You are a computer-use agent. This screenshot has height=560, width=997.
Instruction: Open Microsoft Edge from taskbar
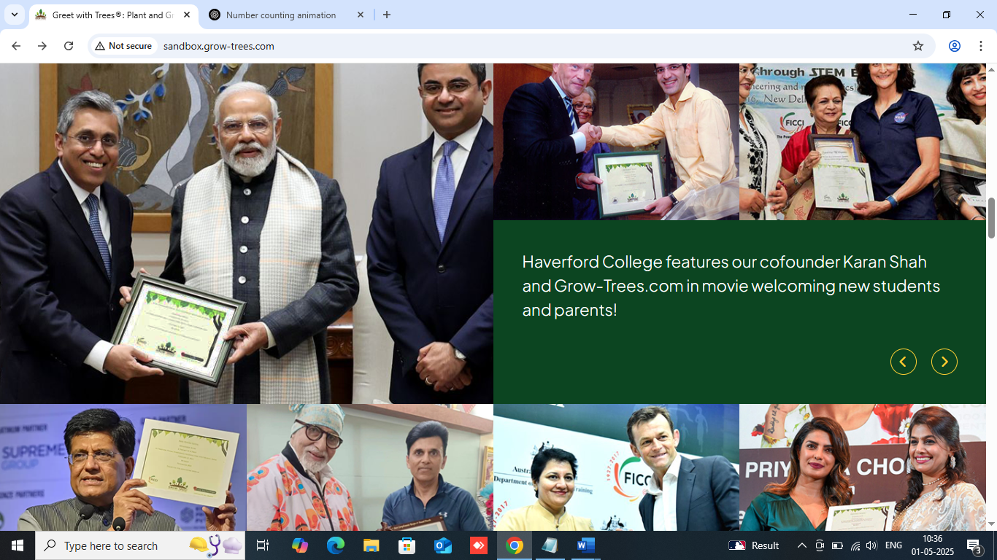tap(335, 545)
